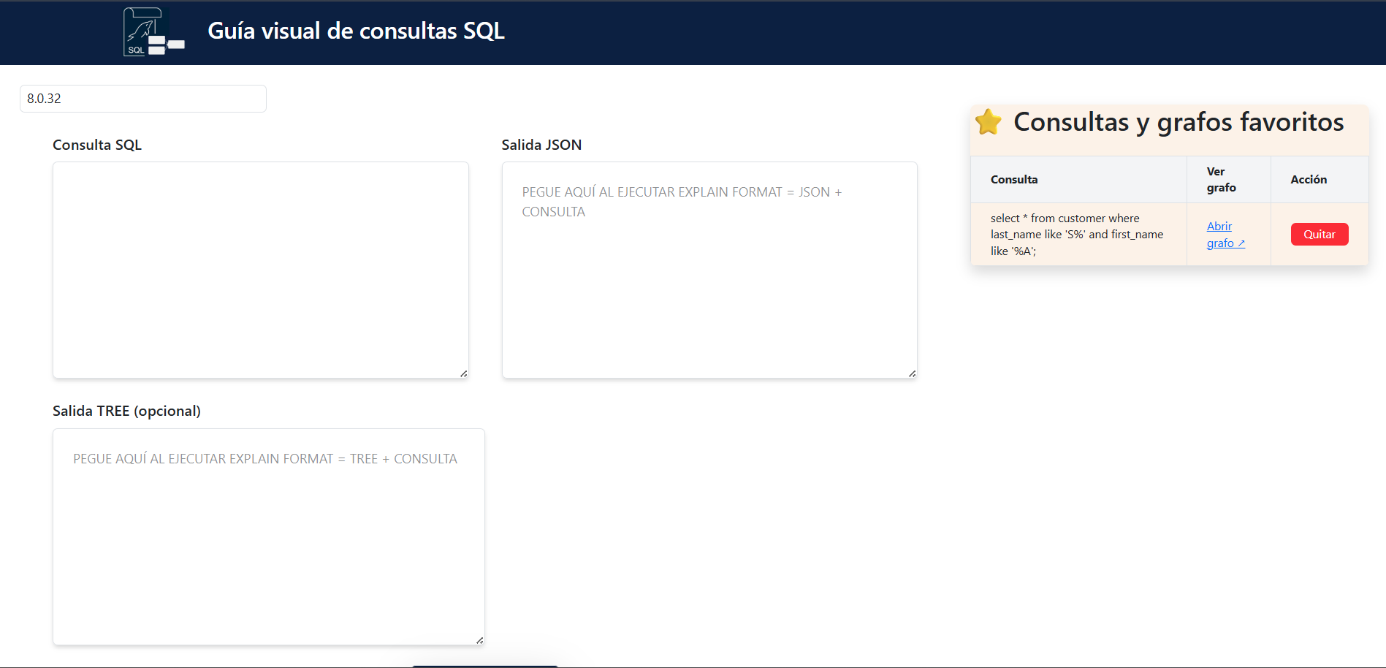Click the MySQL document logo in the header
Viewport: 1386px width, 668px height.
click(153, 31)
